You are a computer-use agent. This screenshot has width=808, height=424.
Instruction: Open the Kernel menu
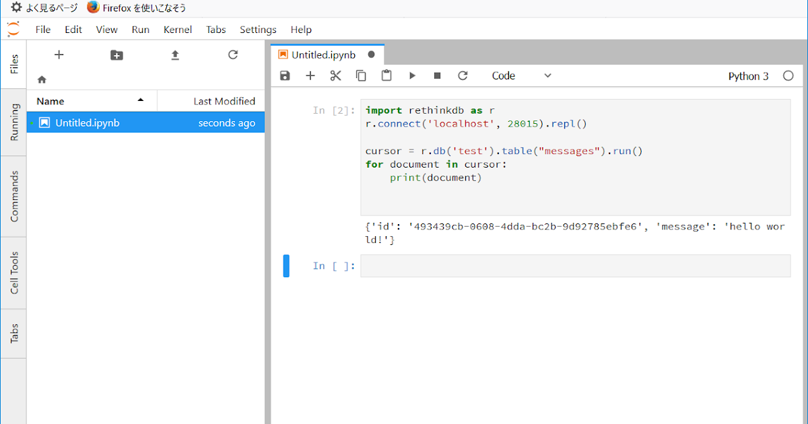tap(177, 30)
